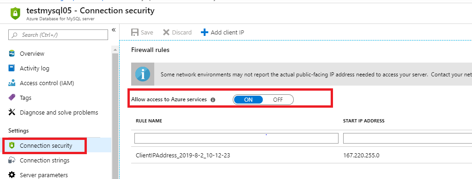This screenshot has height=179, width=472.
Task: Click the blue plus icon for adding client IP
Action: pos(205,32)
